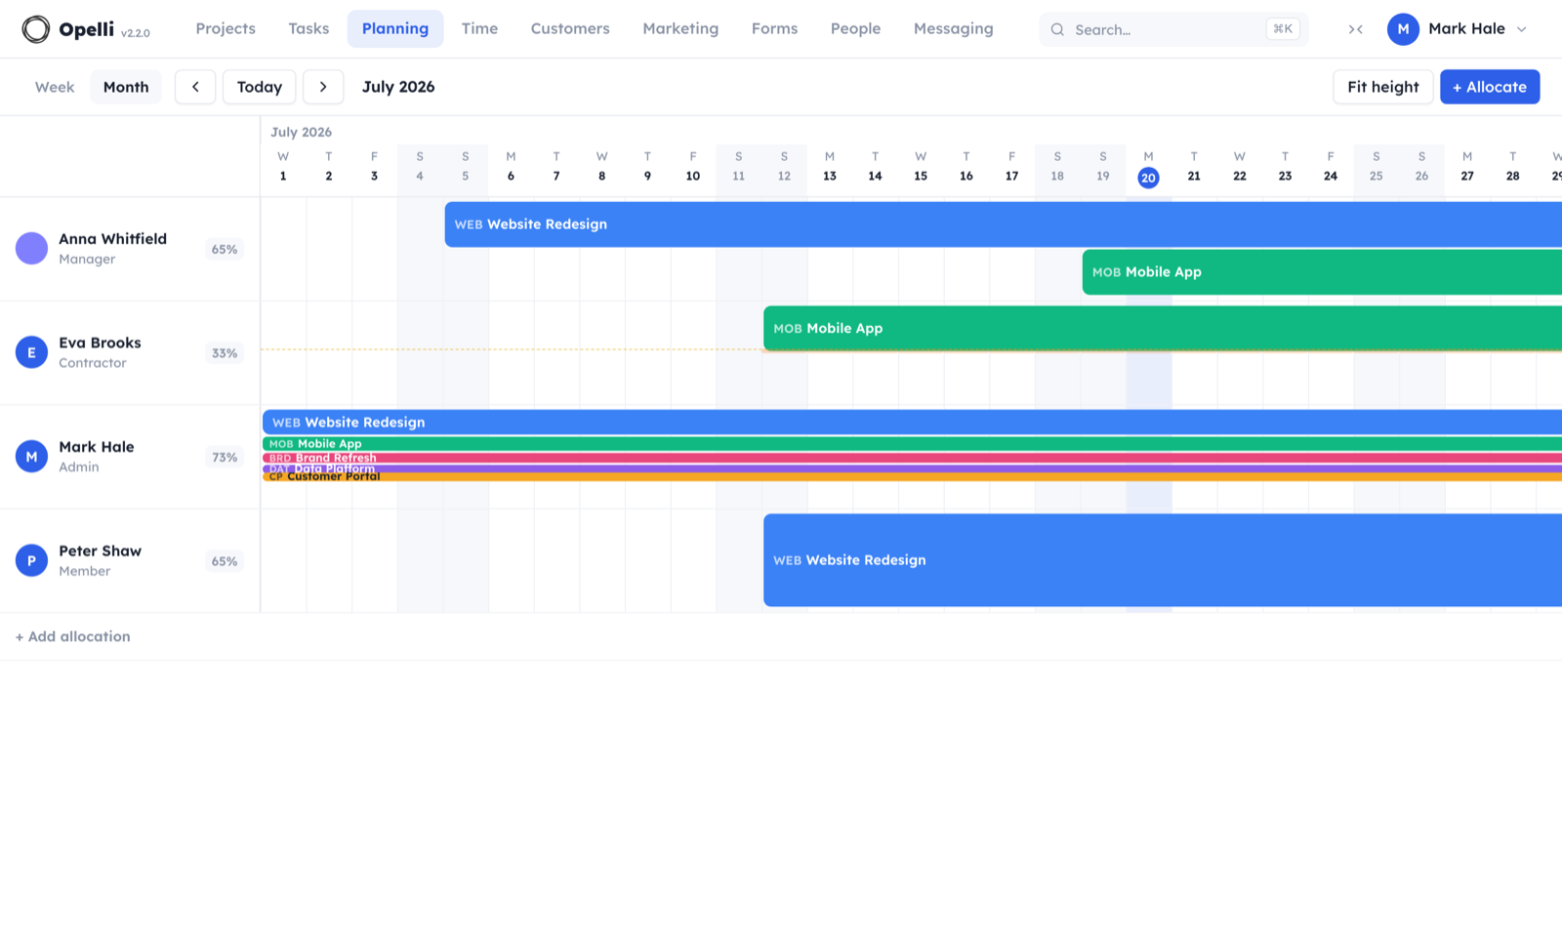1562x932 pixels.
Task: Click Mark Hale's avatar in the Admin row
Action: pos(31,457)
